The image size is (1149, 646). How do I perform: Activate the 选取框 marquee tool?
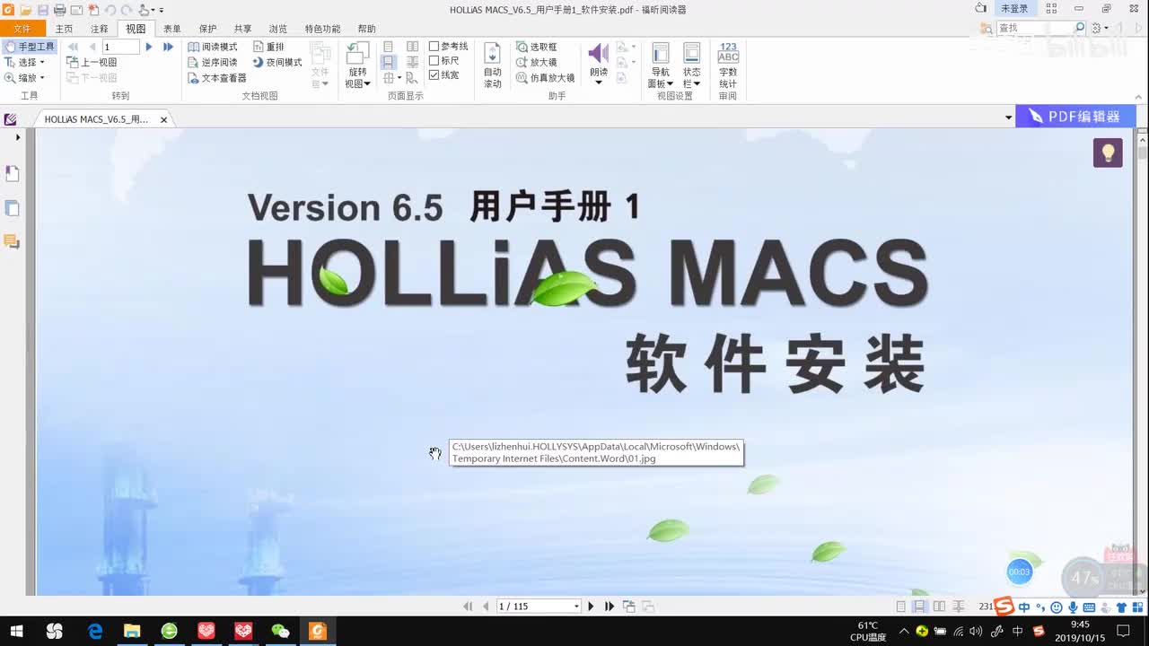click(x=537, y=47)
